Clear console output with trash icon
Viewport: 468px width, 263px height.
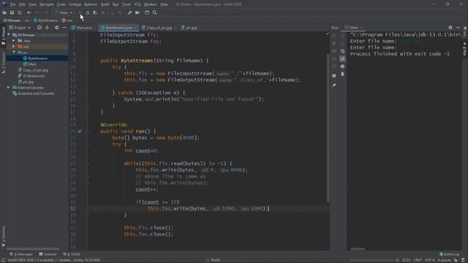pos(342,74)
